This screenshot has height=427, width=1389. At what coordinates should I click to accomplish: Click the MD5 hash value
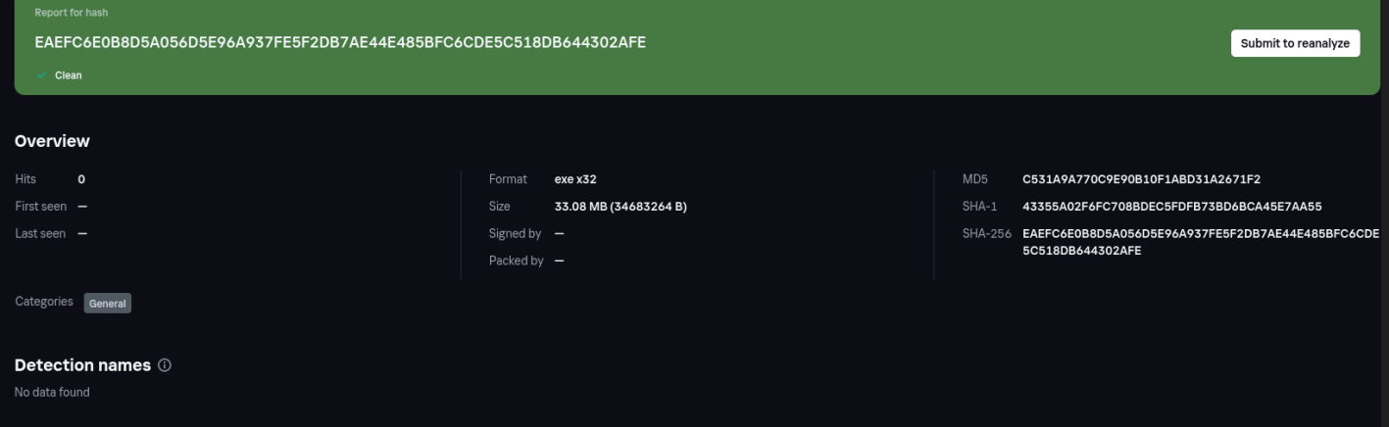1141,179
